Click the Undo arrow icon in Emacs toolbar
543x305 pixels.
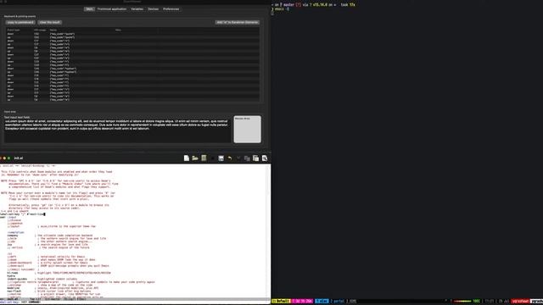(x=230, y=158)
